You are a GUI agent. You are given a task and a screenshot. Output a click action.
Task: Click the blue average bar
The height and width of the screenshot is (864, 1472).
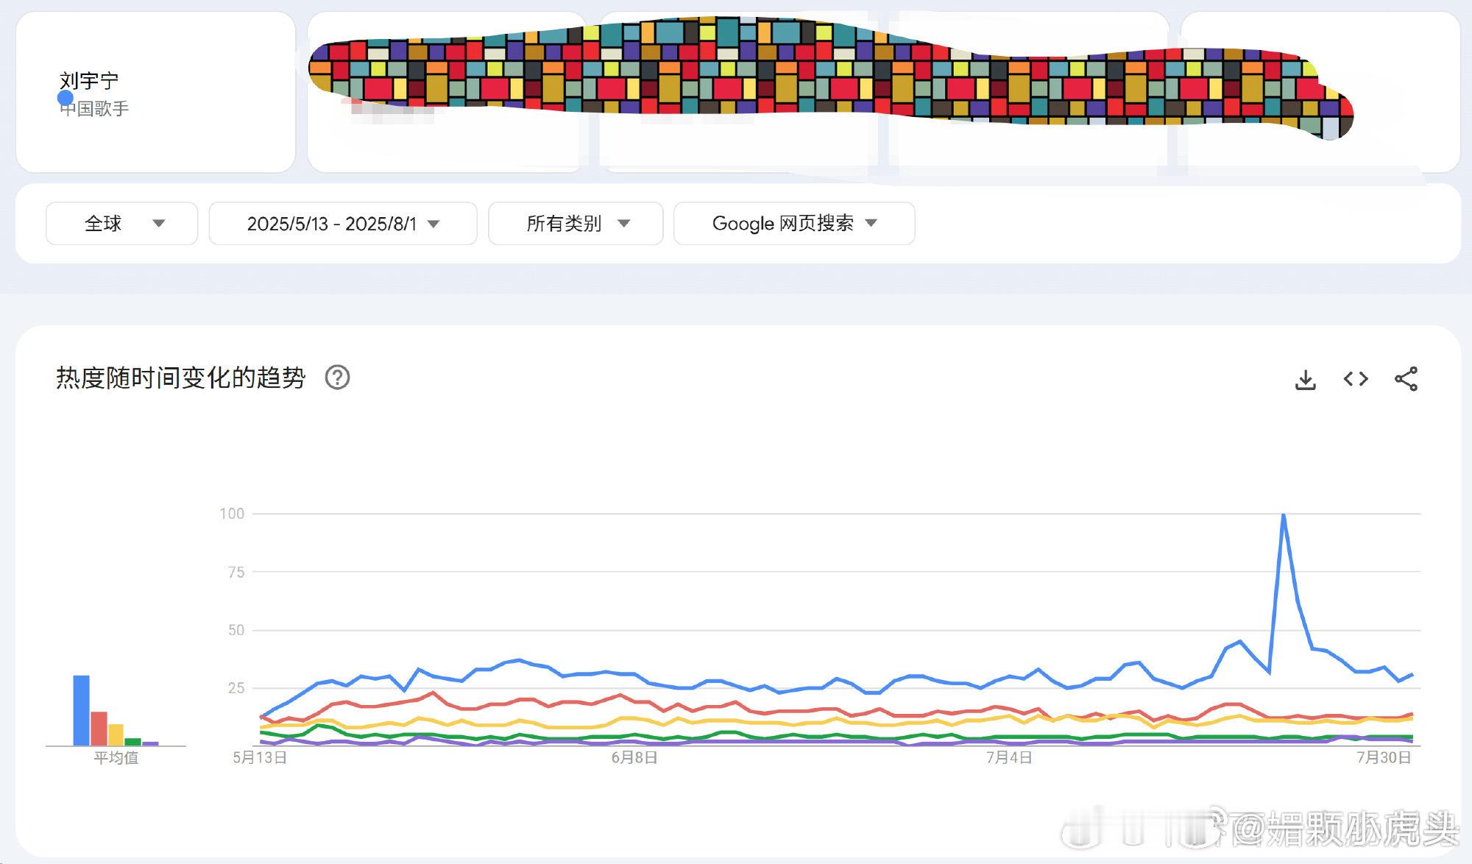coord(81,710)
